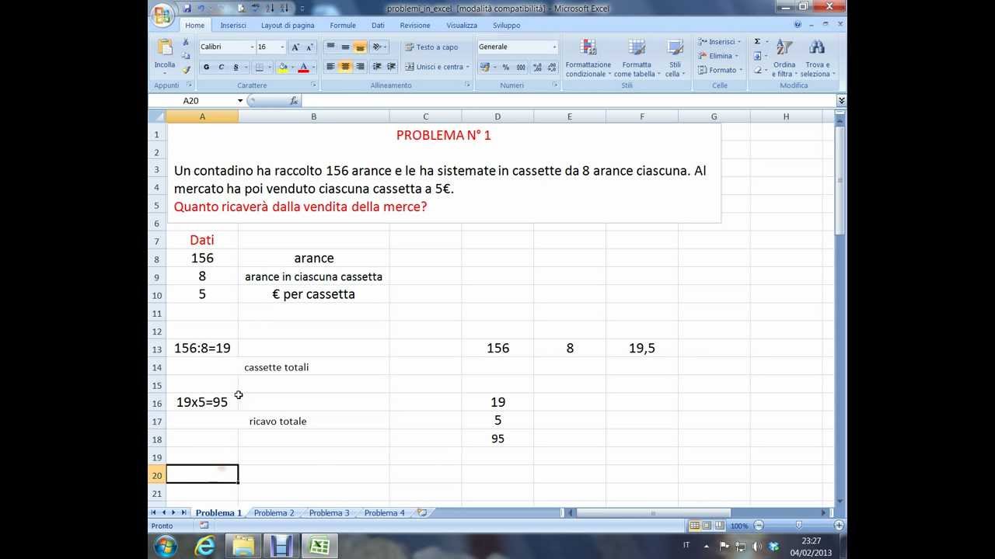
Task: Click Elimina cells button
Action: (719, 56)
